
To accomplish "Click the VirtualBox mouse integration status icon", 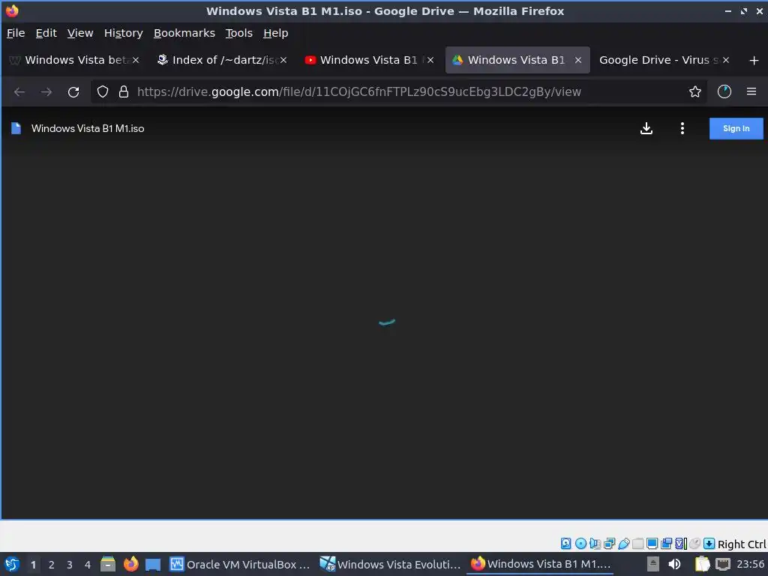I will pyautogui.click(x=694, y=543).
